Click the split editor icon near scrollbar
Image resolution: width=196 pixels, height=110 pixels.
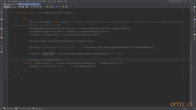[192, 7]
